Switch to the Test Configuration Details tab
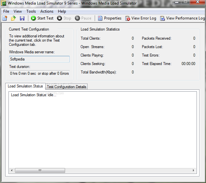Screen dimensions: 206x183 point(66,87)
